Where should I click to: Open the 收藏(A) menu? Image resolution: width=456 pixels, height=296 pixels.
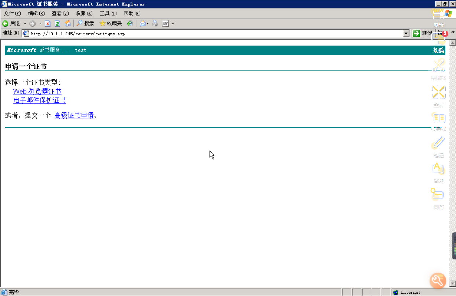pyautogui.click(x=84, y=14)
